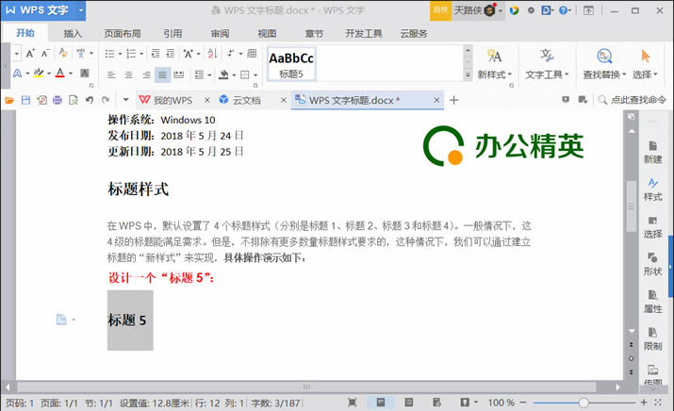Open the help icon dropdown
The width and height of the screenshot is (674, 411).
(566, 10)
